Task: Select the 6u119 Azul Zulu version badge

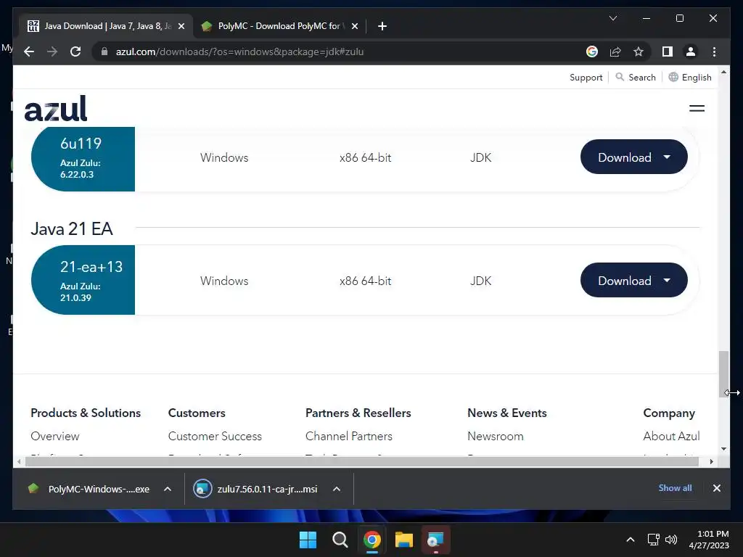Action: 83,158
